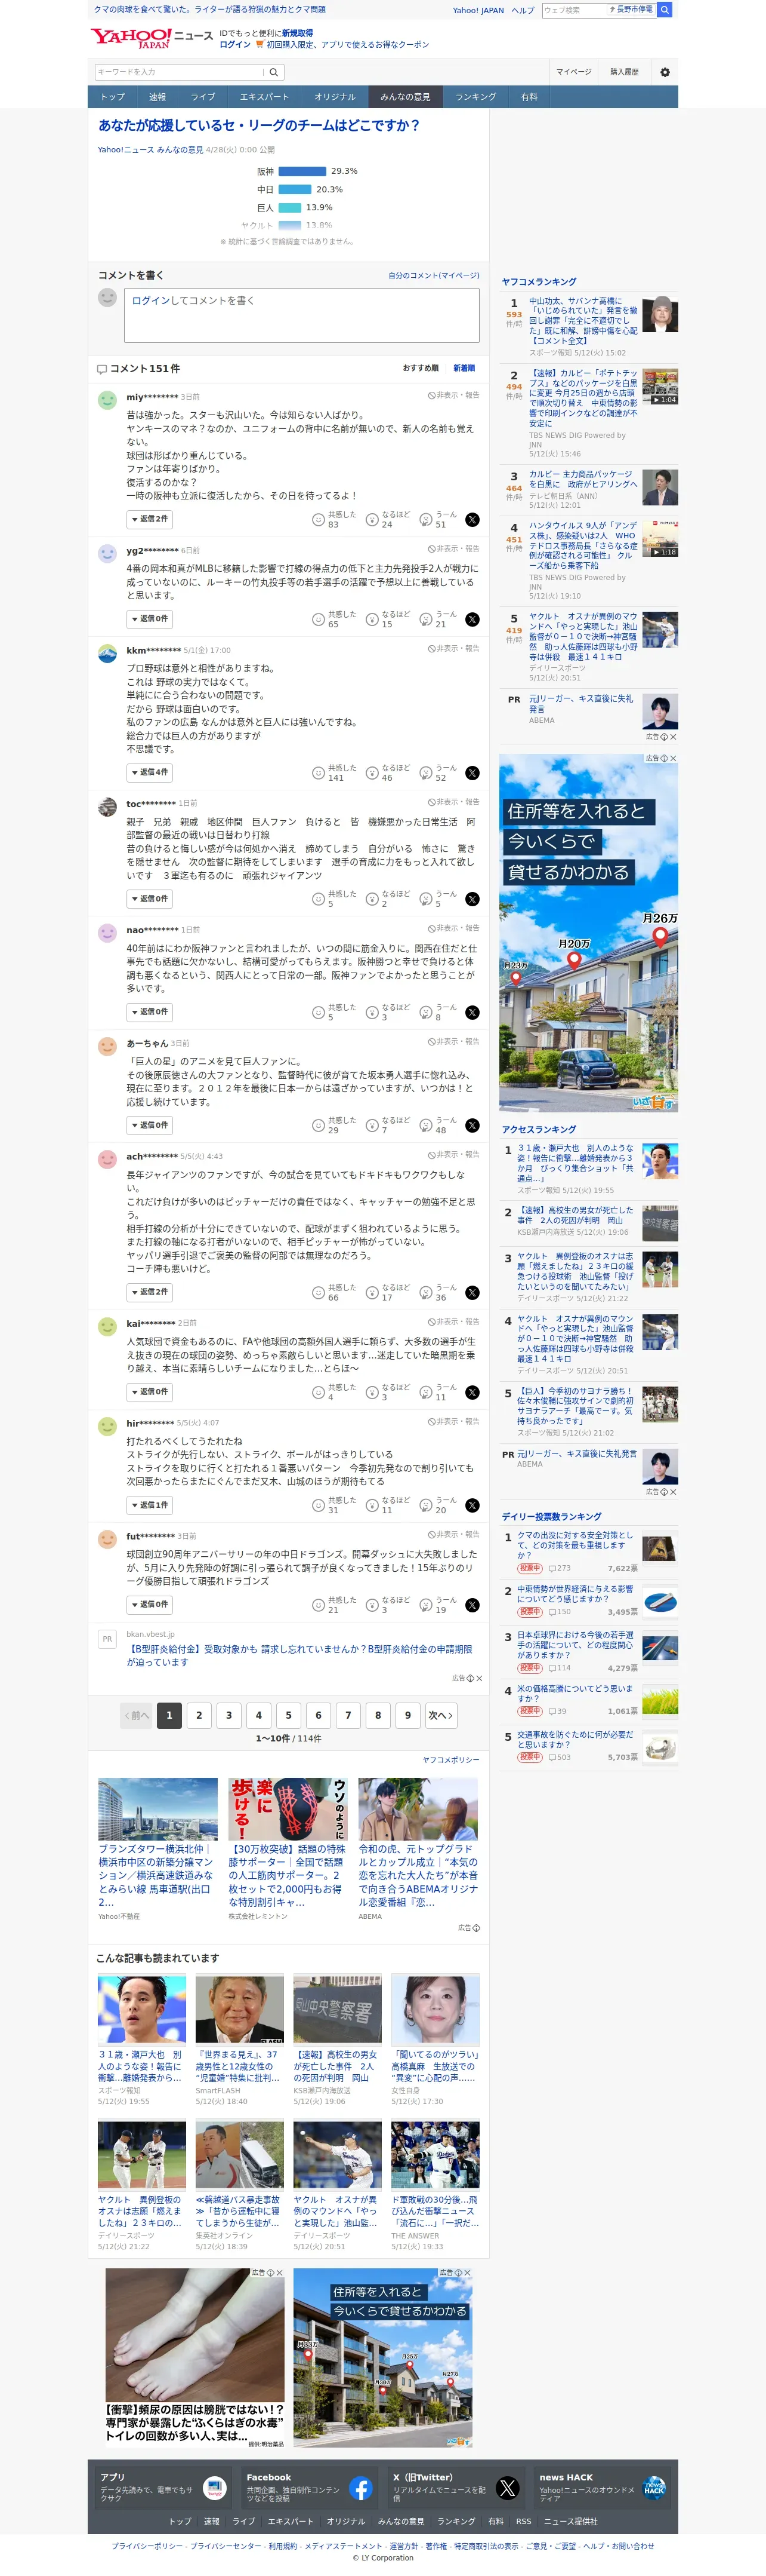766x2576 pixels.
Task: Click the keyword search magnifier icon
Action: pos(274,72)
